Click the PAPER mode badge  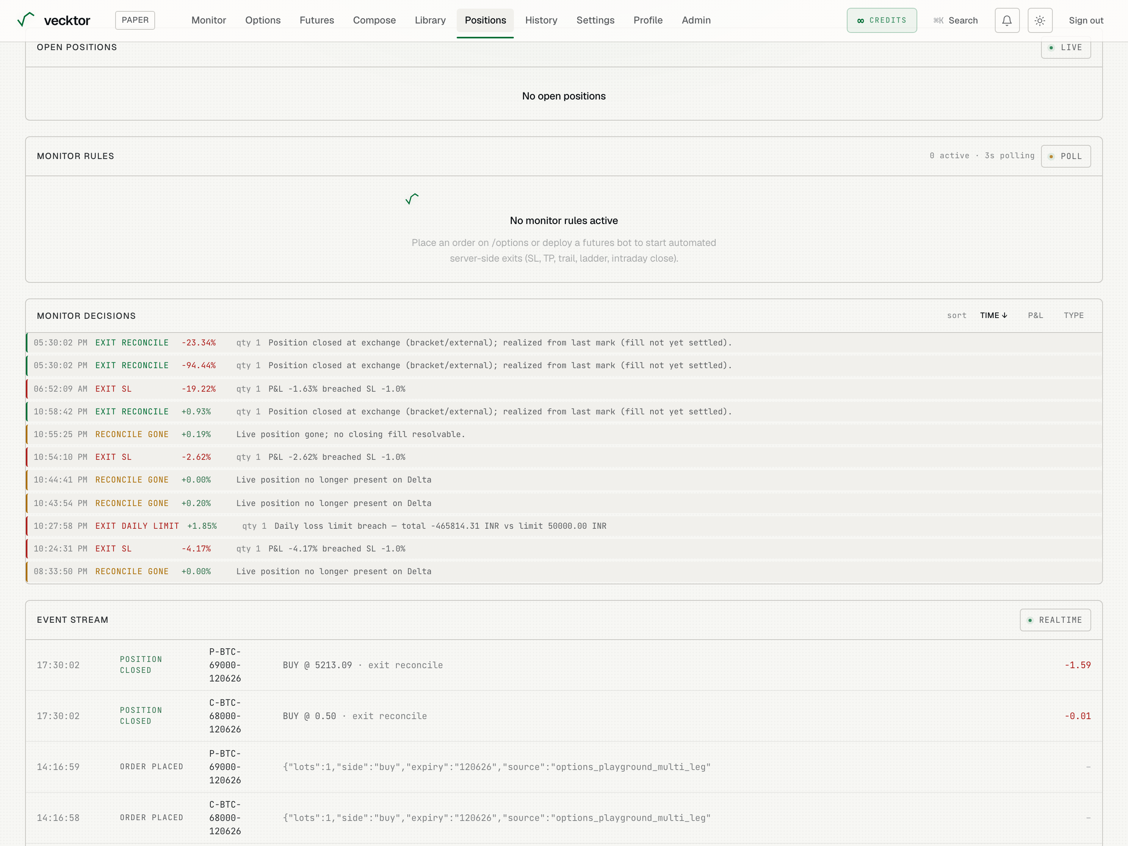click(135, 20)
